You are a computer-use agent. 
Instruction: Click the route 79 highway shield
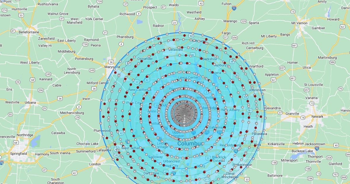340,89
